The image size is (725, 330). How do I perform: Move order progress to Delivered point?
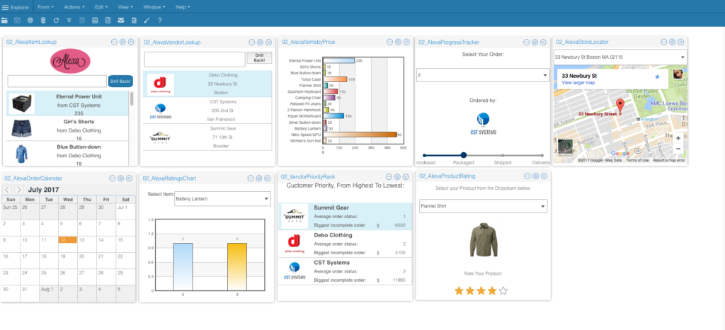click(542, 155)
